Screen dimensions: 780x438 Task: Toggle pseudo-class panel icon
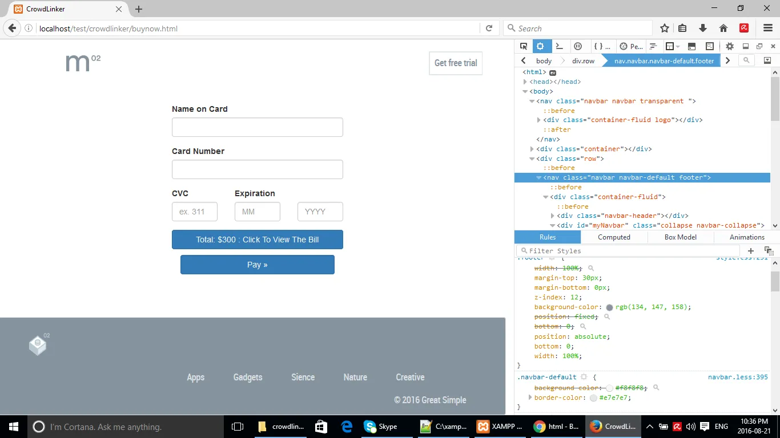[x=769, y=251]
